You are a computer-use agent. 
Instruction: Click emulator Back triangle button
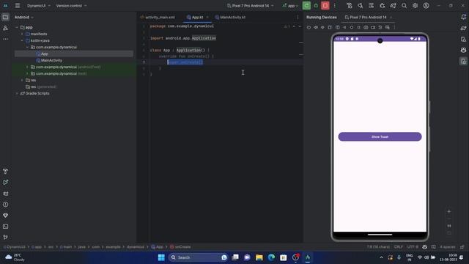pyautogui.click(x=344, y=27)
